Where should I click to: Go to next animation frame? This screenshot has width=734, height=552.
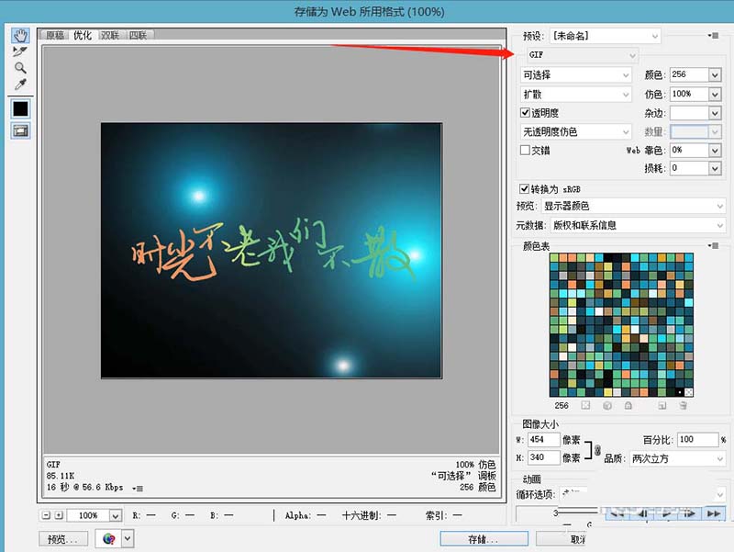click(690, 513)
